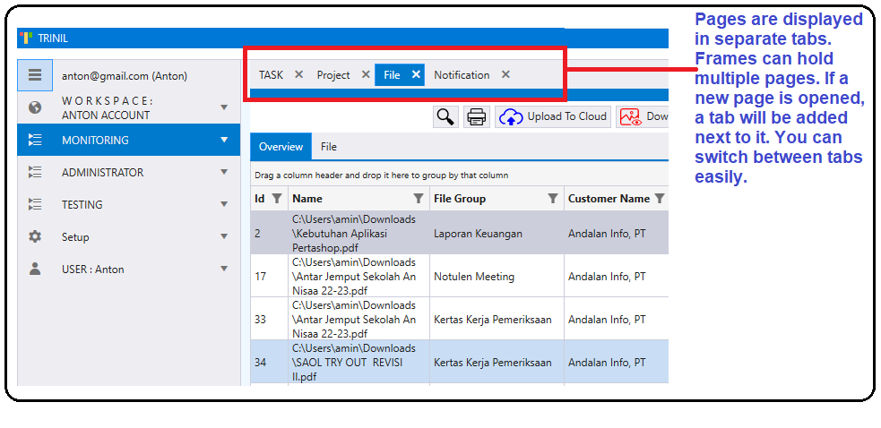Screen dimensions: 881x428
Task: Filter the Id column
Action: (277, 199)
